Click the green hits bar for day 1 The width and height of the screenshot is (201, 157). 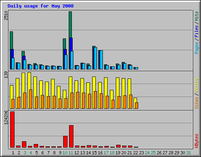(11, 40)
